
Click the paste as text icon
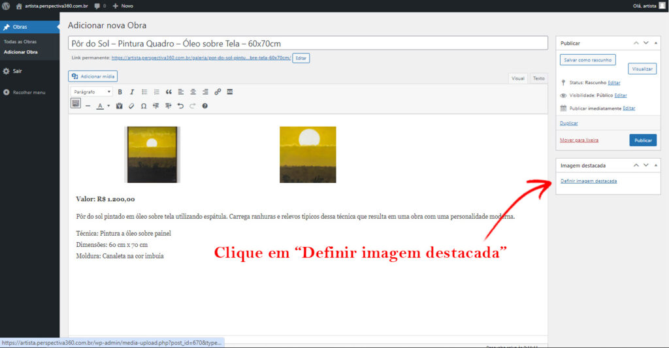coord(120,106)
